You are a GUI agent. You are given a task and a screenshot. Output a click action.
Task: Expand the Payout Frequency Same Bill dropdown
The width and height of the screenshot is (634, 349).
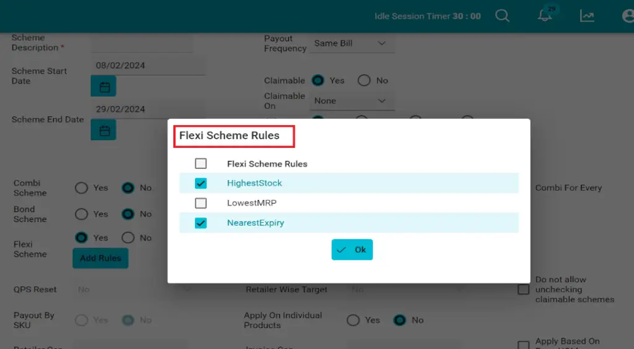(x=352, y=43)
